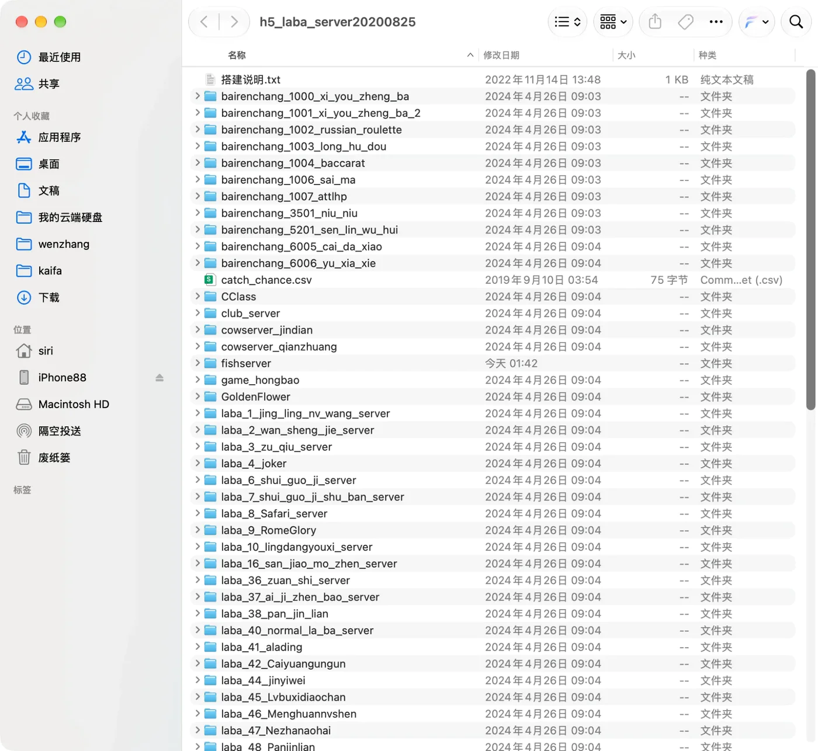Viewport: 818px width, 751px height.
Task: Open the ellipsis More actions menu
Action: tap(716, 22)
